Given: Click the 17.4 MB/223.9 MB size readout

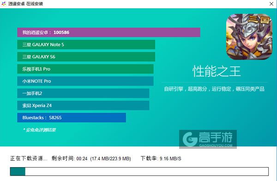Looking at the screenshot, I should pyautogui.click(x=111, y=158).
